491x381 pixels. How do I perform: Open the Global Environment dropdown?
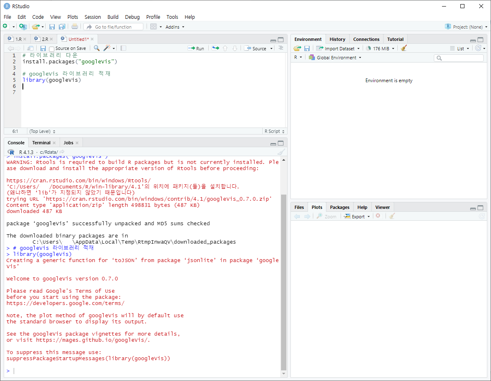pyautogui.click(x=335, y=58)
